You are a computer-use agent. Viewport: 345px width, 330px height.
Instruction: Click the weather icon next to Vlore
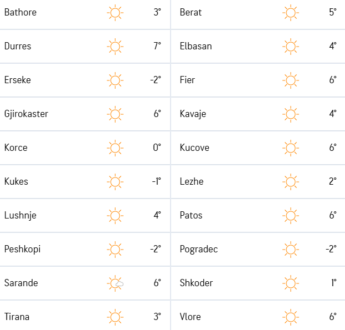(291, 317)
